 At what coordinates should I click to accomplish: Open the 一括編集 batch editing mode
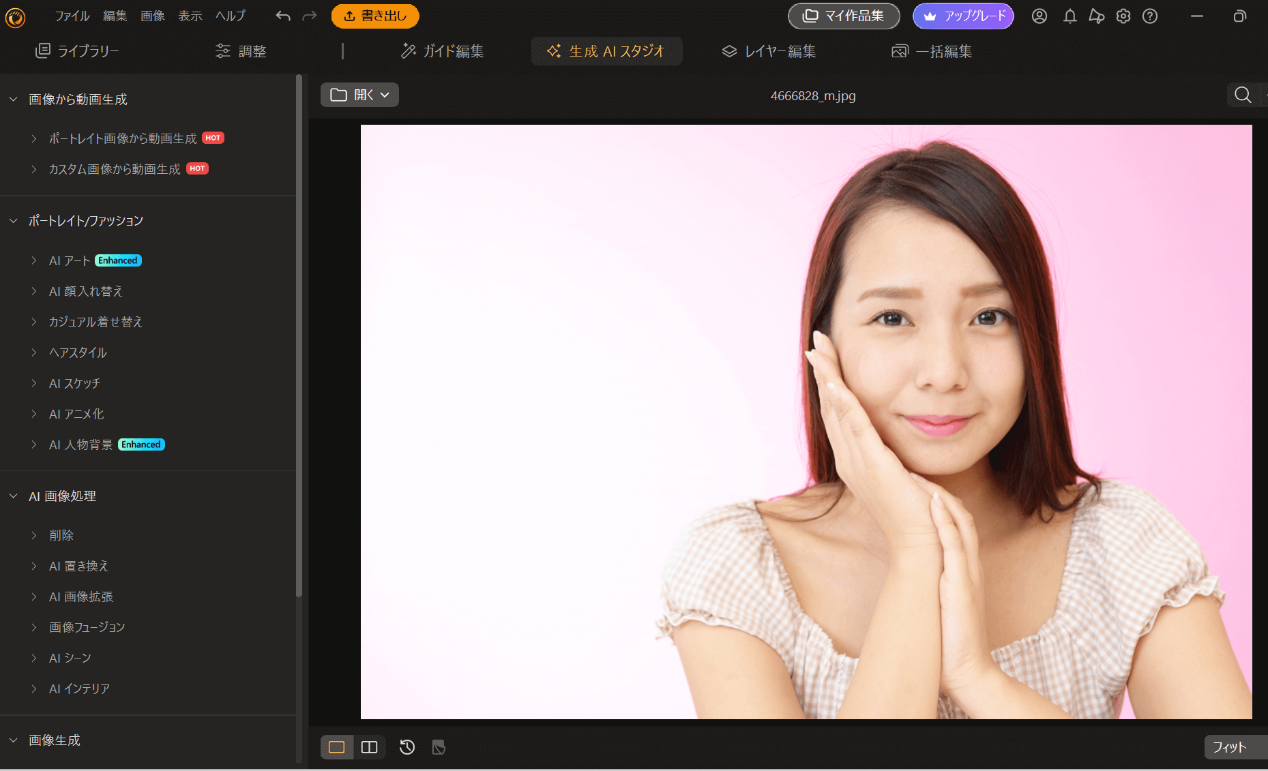point(932,50)
